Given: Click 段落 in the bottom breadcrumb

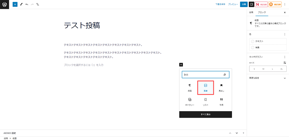Looking at the screenshot, I should 14,138.
